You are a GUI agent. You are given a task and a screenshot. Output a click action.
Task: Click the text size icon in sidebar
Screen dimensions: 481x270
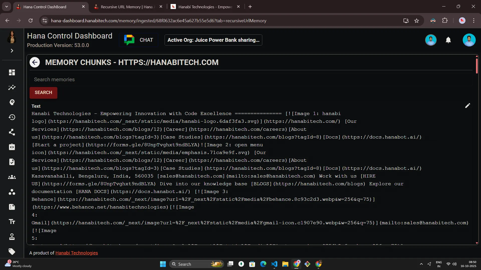[x=12, y=222]
